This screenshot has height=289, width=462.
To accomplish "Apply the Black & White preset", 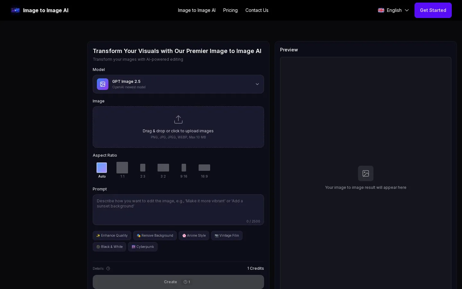I will 109,247.
